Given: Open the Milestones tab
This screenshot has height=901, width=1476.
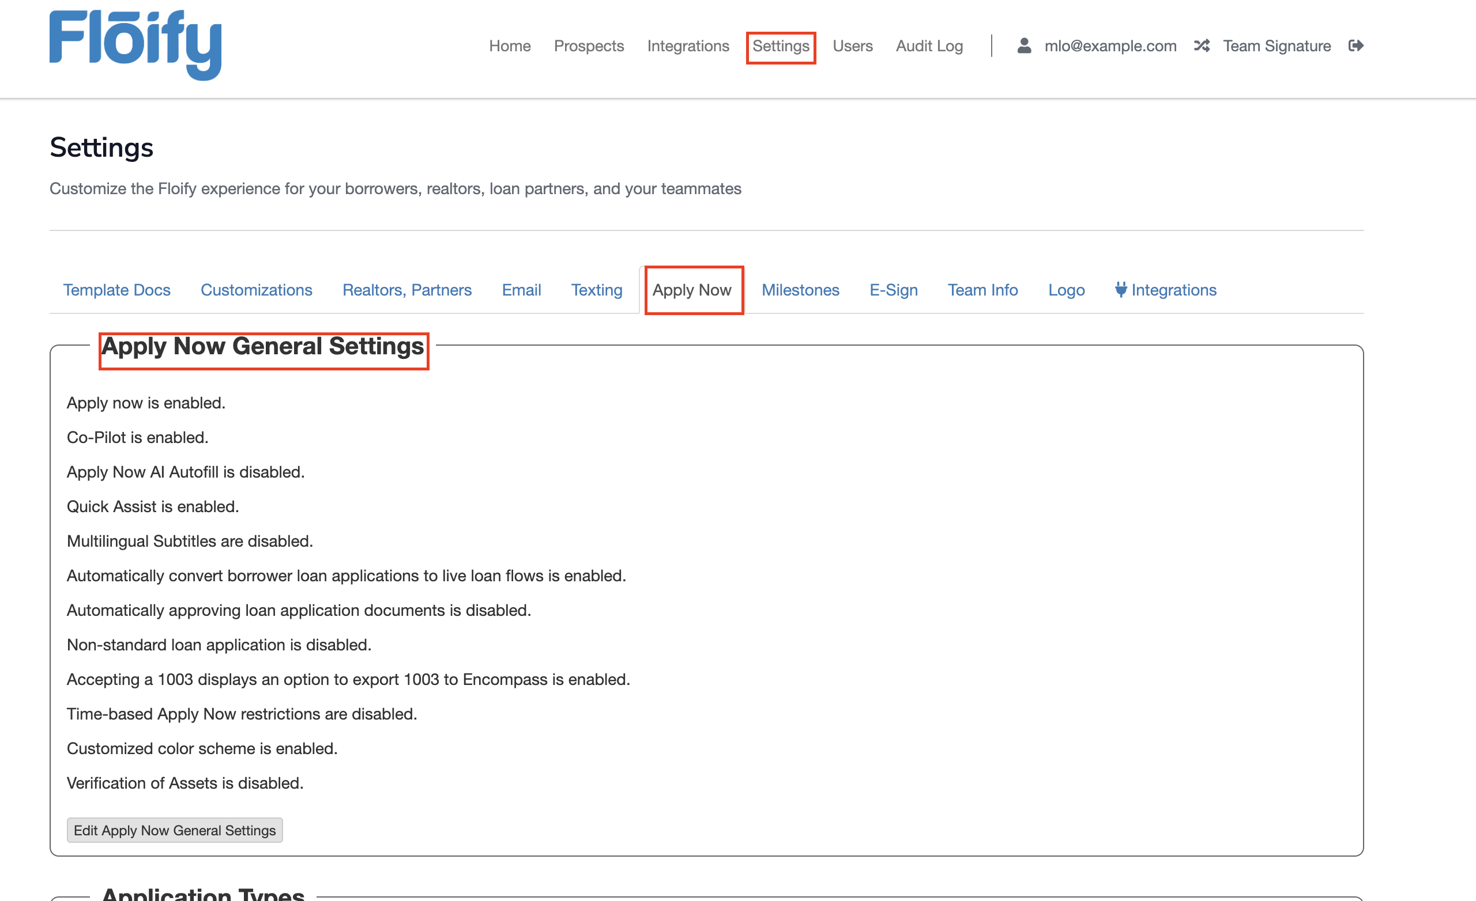Looking at the screenshot, I should 800,290.
